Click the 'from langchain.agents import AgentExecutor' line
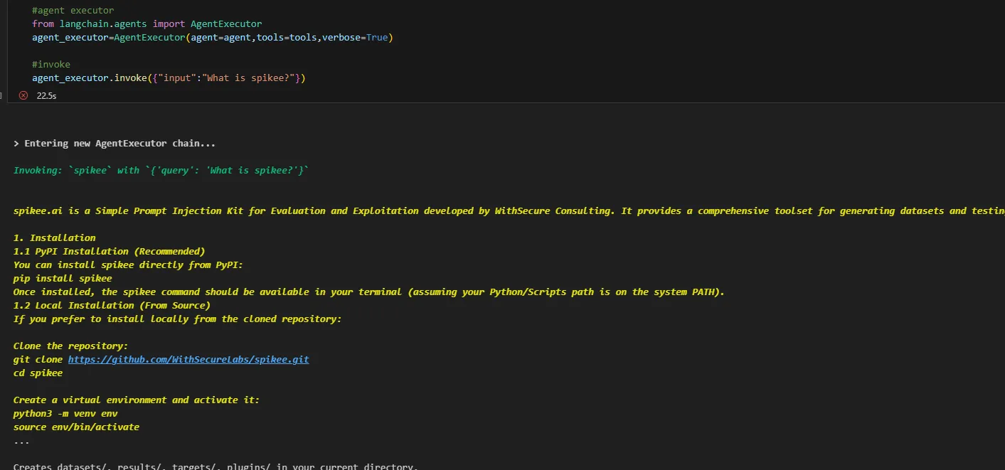The width and height of the screenshot is (1005, 470). 147,24
